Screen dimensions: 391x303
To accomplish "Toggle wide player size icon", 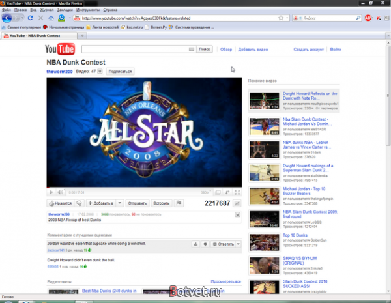I will pyautogui.click(x=218, y=192).
